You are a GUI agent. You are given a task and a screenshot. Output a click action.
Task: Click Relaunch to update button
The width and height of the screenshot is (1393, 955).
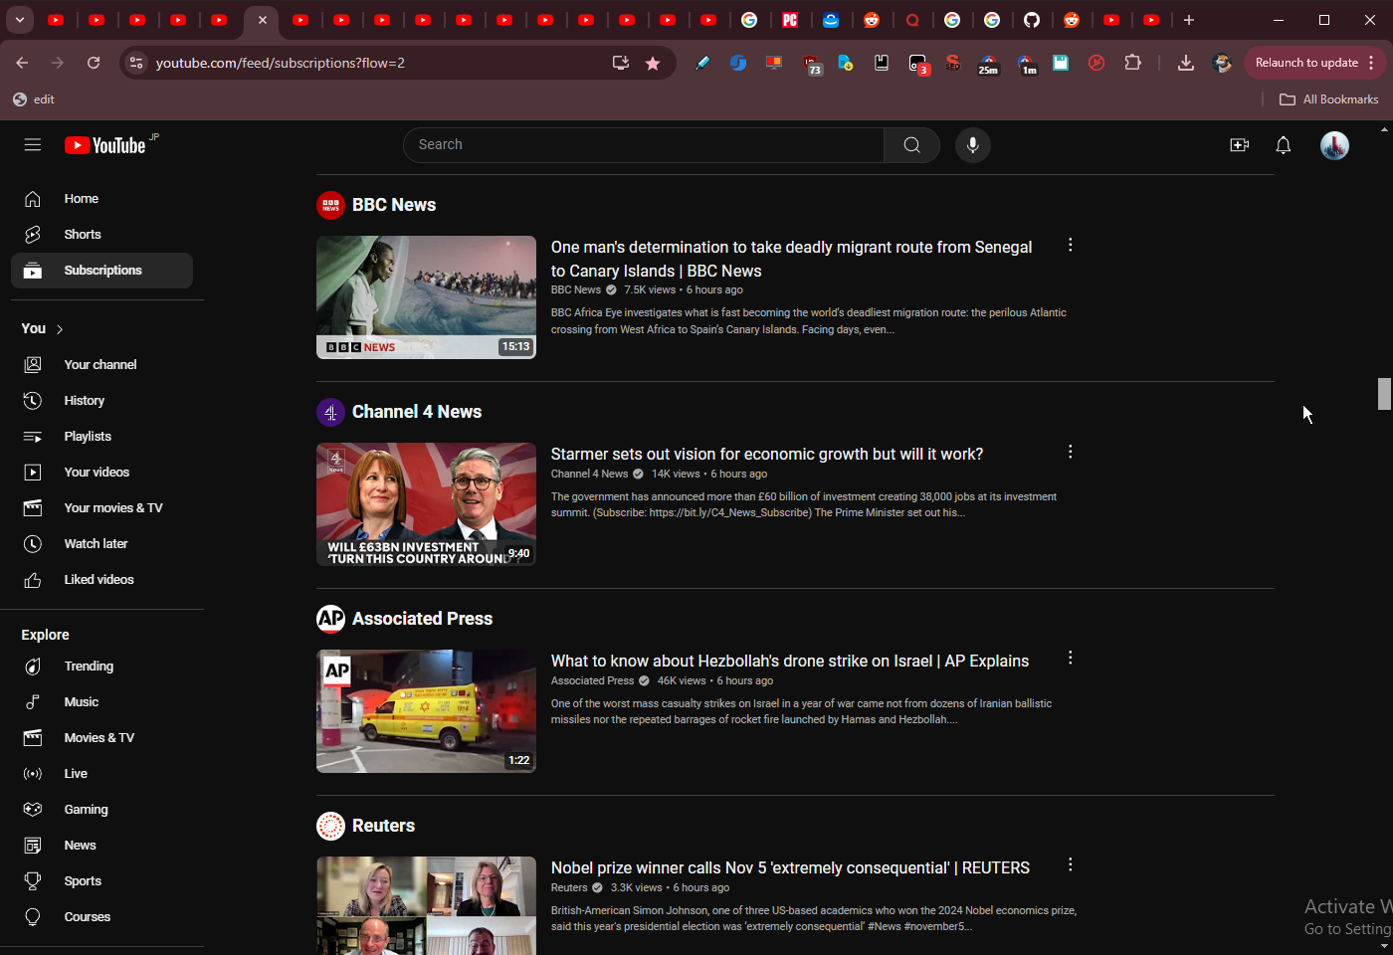click(x=1305, y=63)
